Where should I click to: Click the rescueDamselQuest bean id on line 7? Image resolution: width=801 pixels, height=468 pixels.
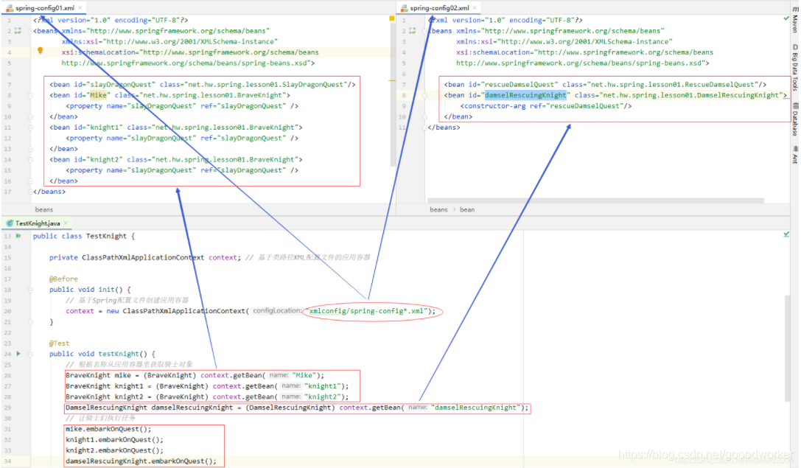tap(520, 84)
